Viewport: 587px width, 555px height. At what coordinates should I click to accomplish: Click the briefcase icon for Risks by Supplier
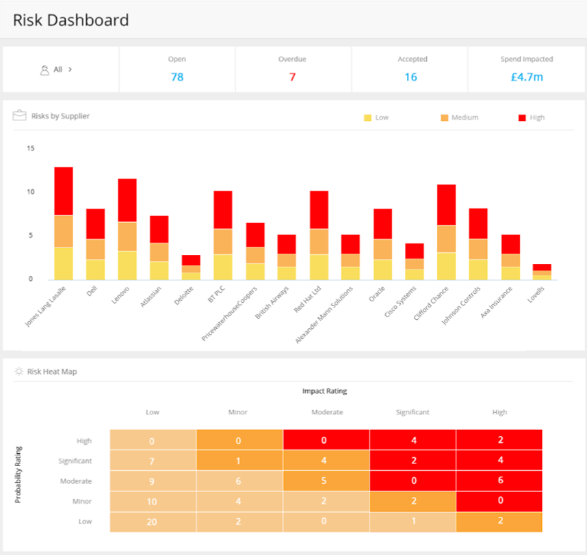(x=19, y=116)
